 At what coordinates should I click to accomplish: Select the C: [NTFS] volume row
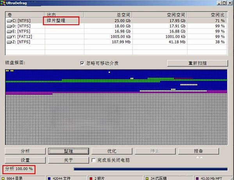(x=116, y=21)
